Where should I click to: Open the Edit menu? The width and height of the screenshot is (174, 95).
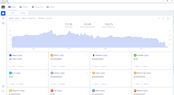[8, 3]
